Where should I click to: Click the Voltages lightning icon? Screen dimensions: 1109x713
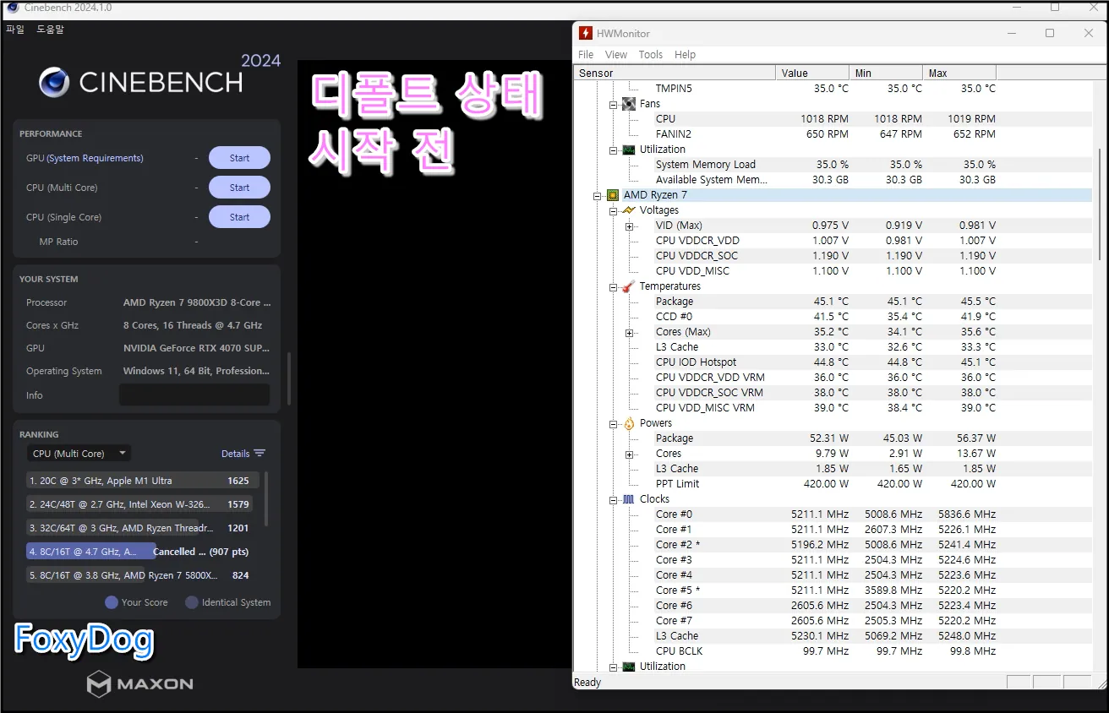[x=628, y=210]
